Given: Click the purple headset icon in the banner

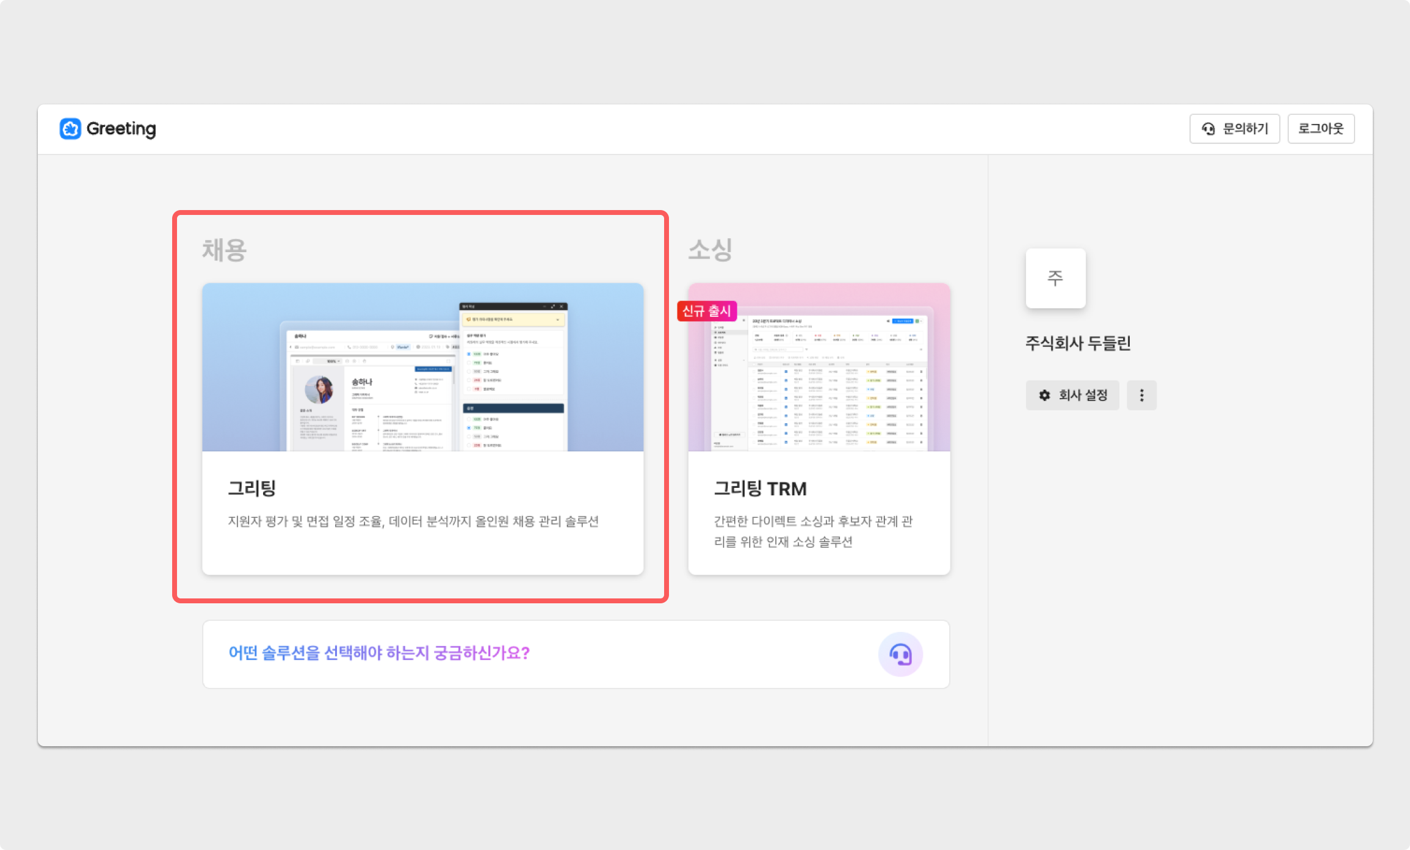Looking at the screenshot, I should 900,655.
